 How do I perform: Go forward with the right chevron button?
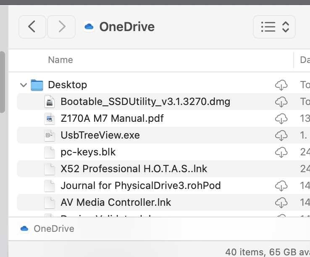click(61, 27)
